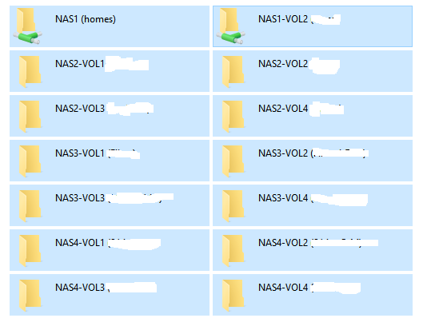The height and width of the screenshot is (326, 443).
Task: Click the NAS1-VOL2 network drive icon
Action: [230, 26]
